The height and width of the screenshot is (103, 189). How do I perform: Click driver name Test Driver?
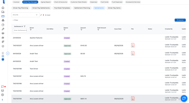[x=34, y=69]
